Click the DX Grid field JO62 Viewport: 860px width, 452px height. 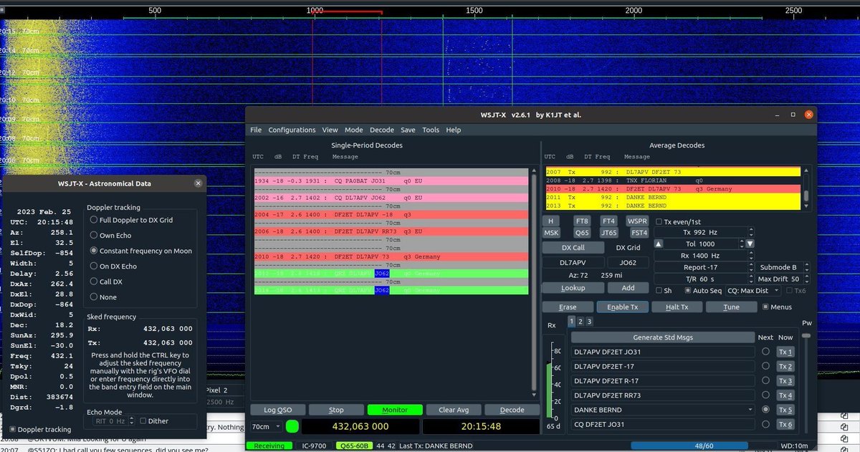pos(627,262)
